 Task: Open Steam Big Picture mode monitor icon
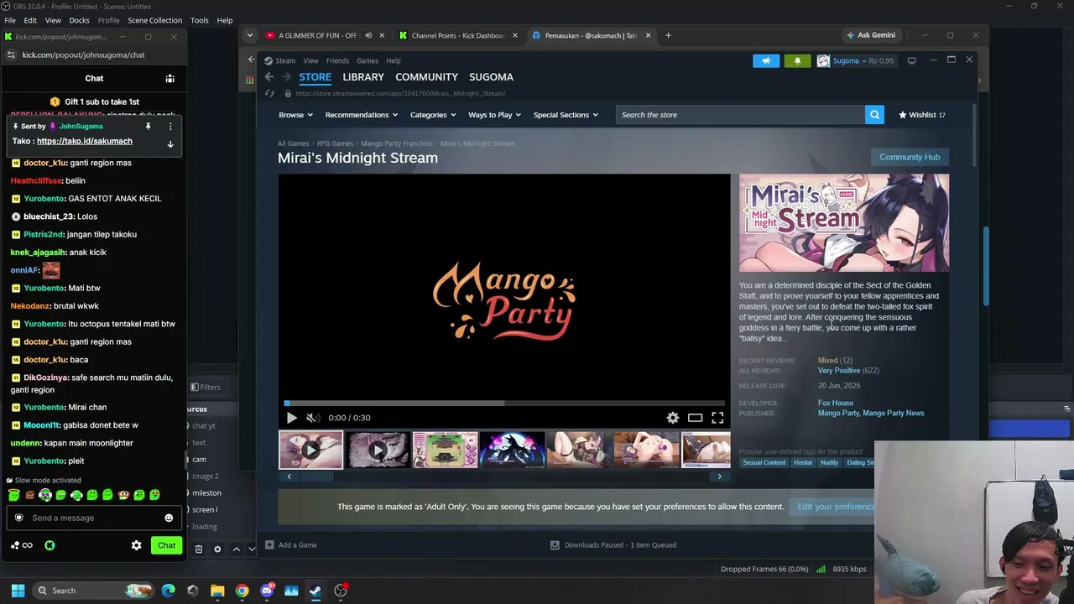coord(911,60)
